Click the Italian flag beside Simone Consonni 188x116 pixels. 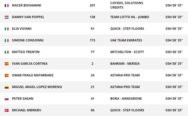coord(7,40)
